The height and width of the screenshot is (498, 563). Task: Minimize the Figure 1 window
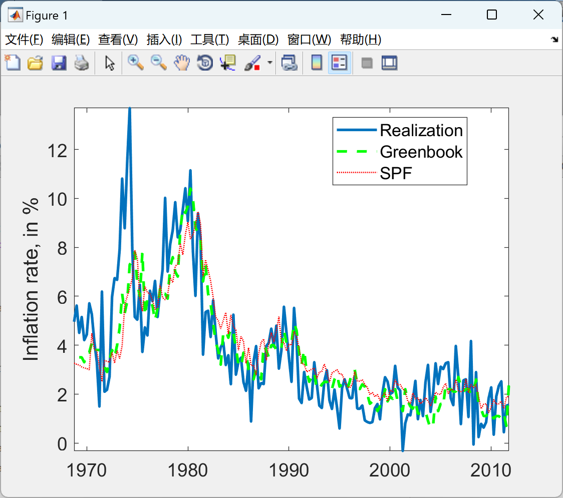[446, 15]
